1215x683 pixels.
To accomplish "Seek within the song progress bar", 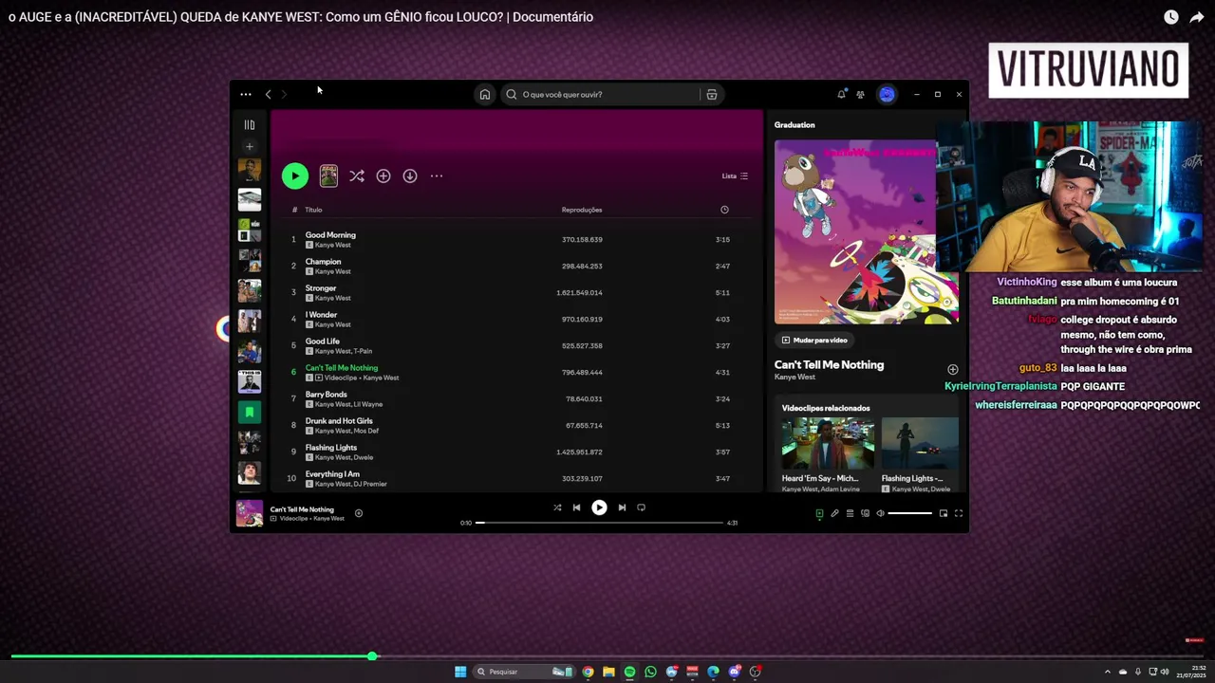I will point(599,523).
